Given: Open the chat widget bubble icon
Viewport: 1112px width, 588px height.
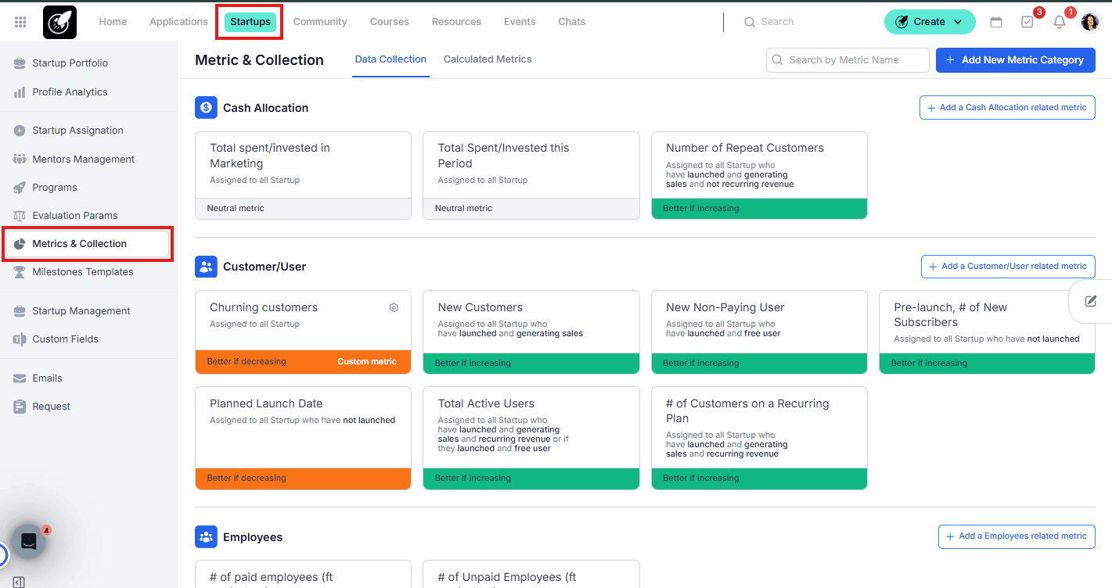Looking at the screenshot, I should [x=29, y=541].
